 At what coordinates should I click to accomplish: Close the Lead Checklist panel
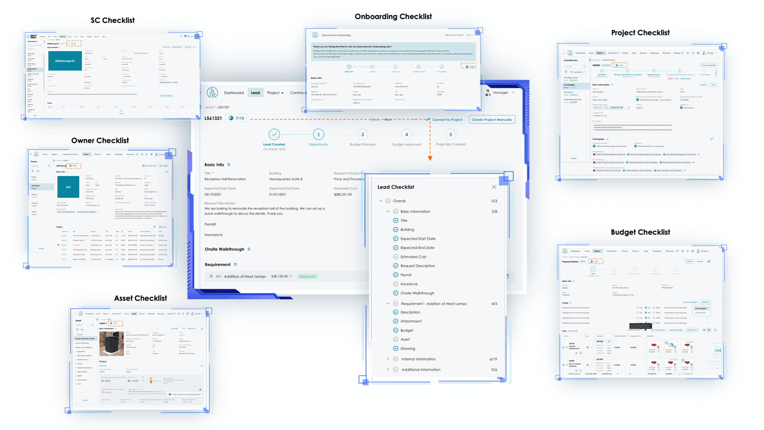pos(494,187)
